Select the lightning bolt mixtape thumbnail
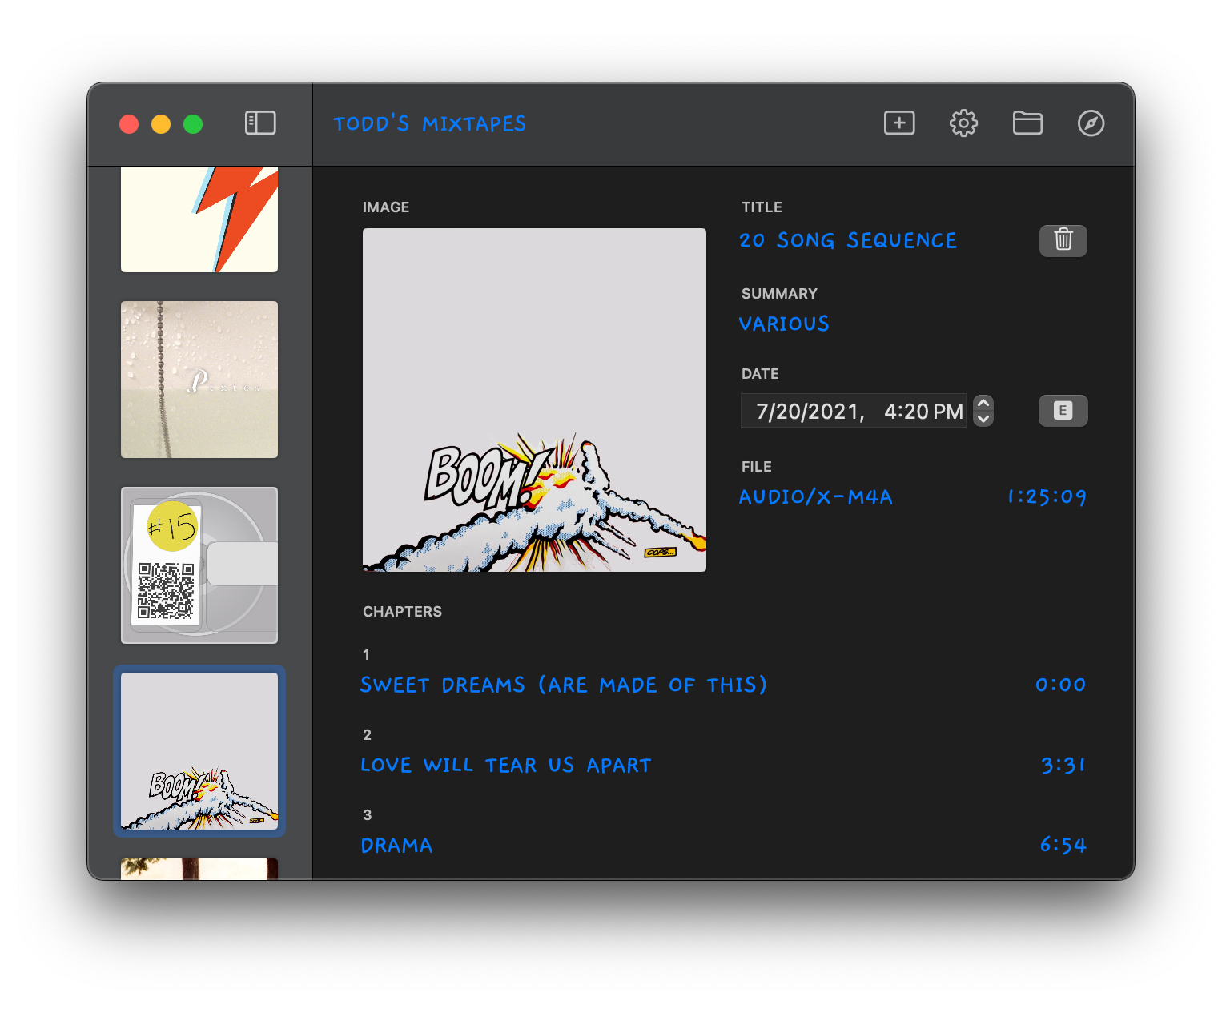The height and width of the screenshot is (1025, 1230). coord(199,219)
